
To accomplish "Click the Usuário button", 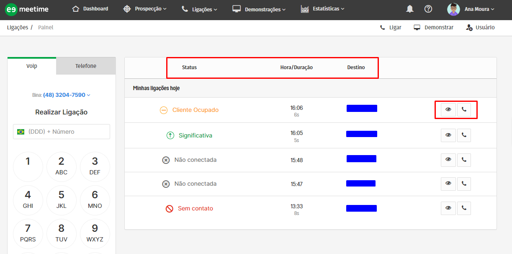I will (x=480, y=27).
